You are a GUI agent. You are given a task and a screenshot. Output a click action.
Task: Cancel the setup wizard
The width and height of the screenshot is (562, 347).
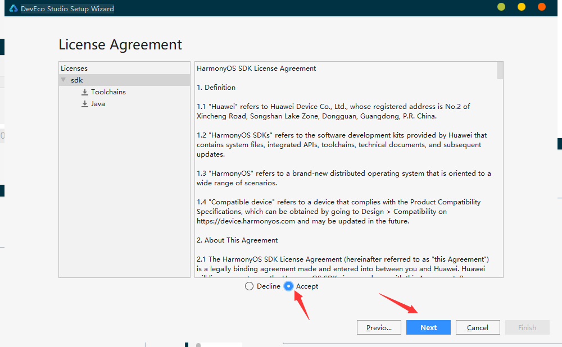point(478,327)
